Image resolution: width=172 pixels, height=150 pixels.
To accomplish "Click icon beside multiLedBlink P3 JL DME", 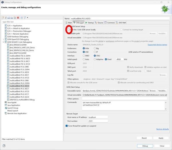I will point(8,67).
